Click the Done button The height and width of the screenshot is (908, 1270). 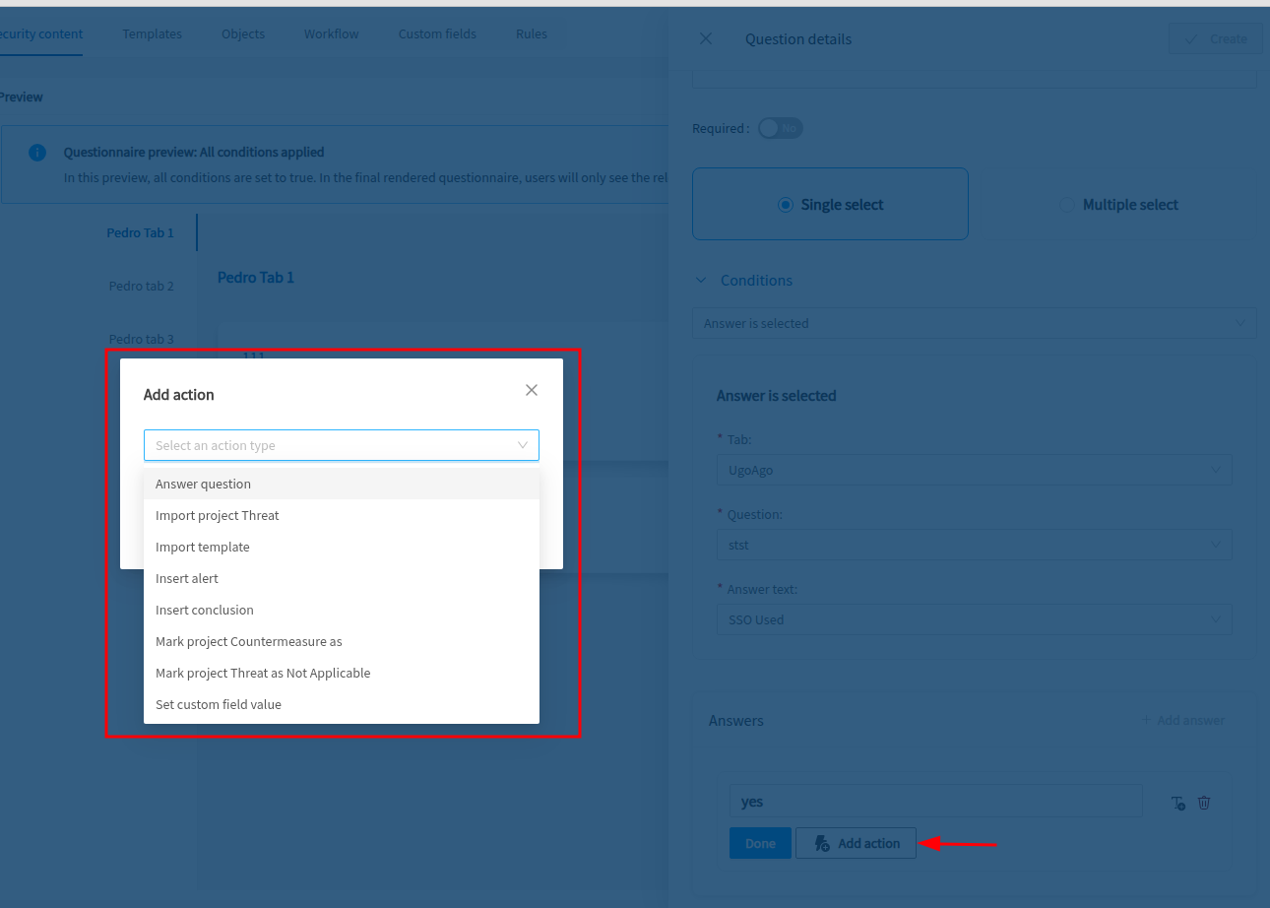click(760, 843)
